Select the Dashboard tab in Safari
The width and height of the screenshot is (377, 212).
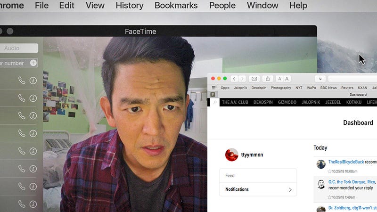[x=358, y=95]
